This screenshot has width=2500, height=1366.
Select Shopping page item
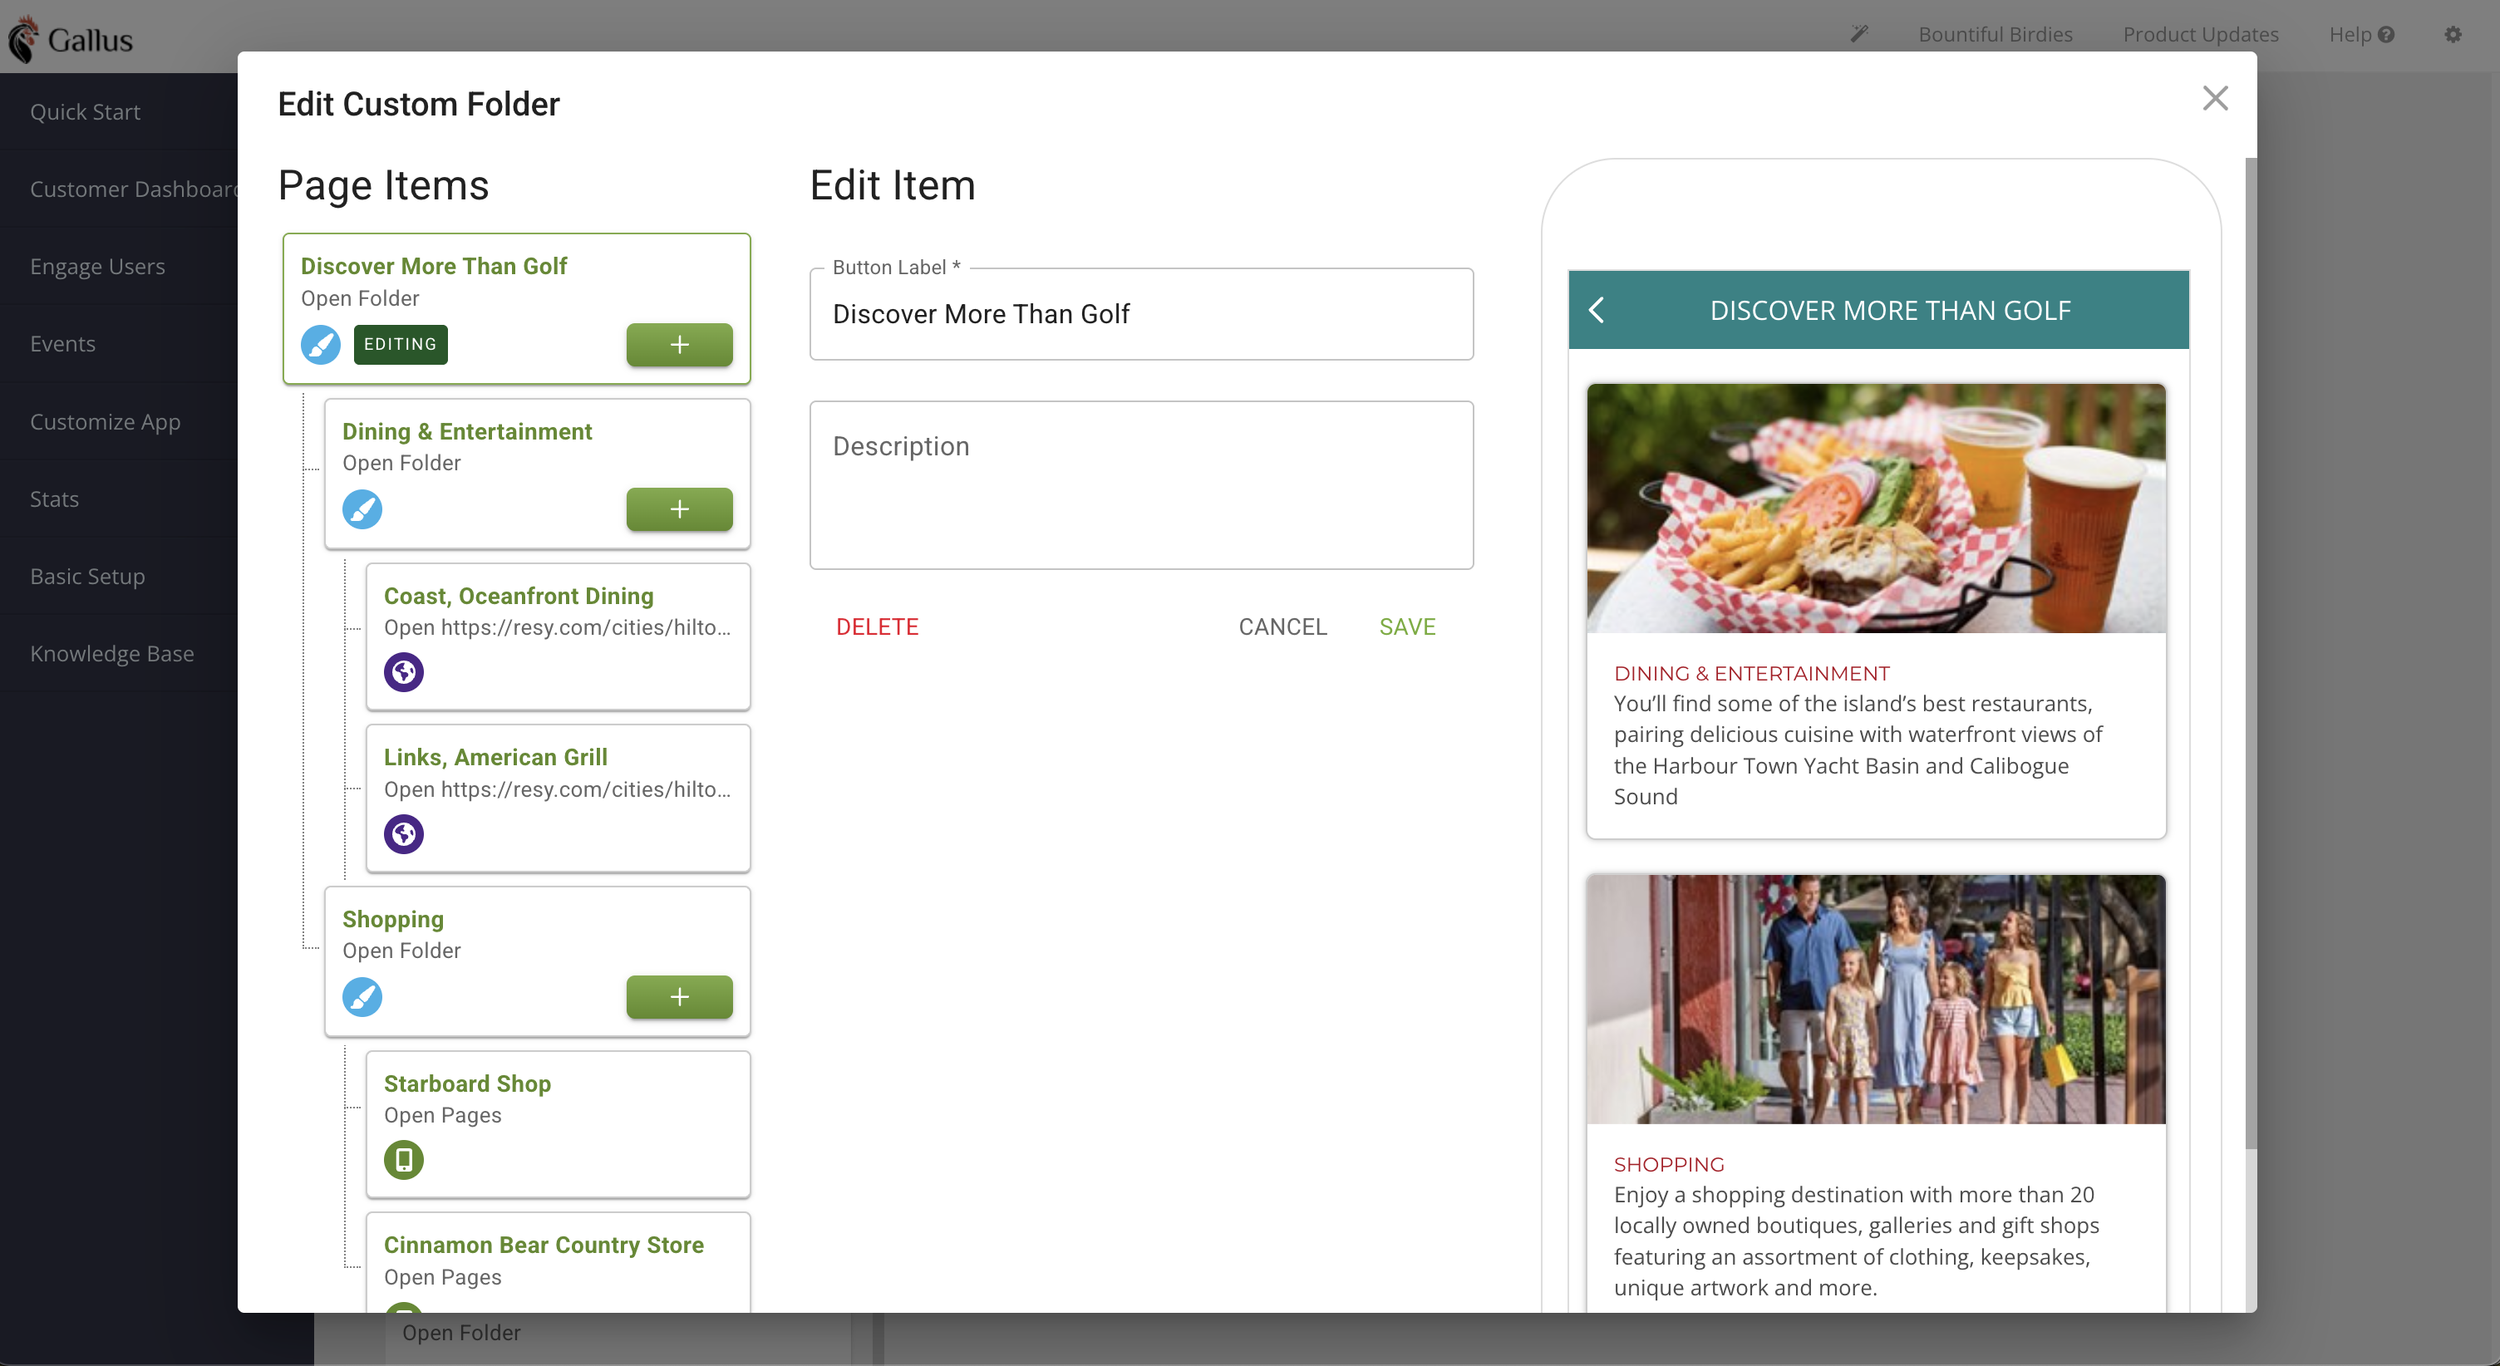537,961
